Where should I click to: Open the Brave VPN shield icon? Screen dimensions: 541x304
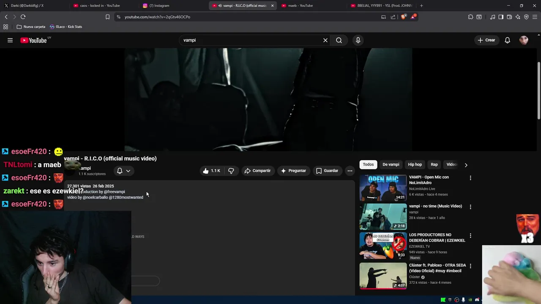coord(526,17)
